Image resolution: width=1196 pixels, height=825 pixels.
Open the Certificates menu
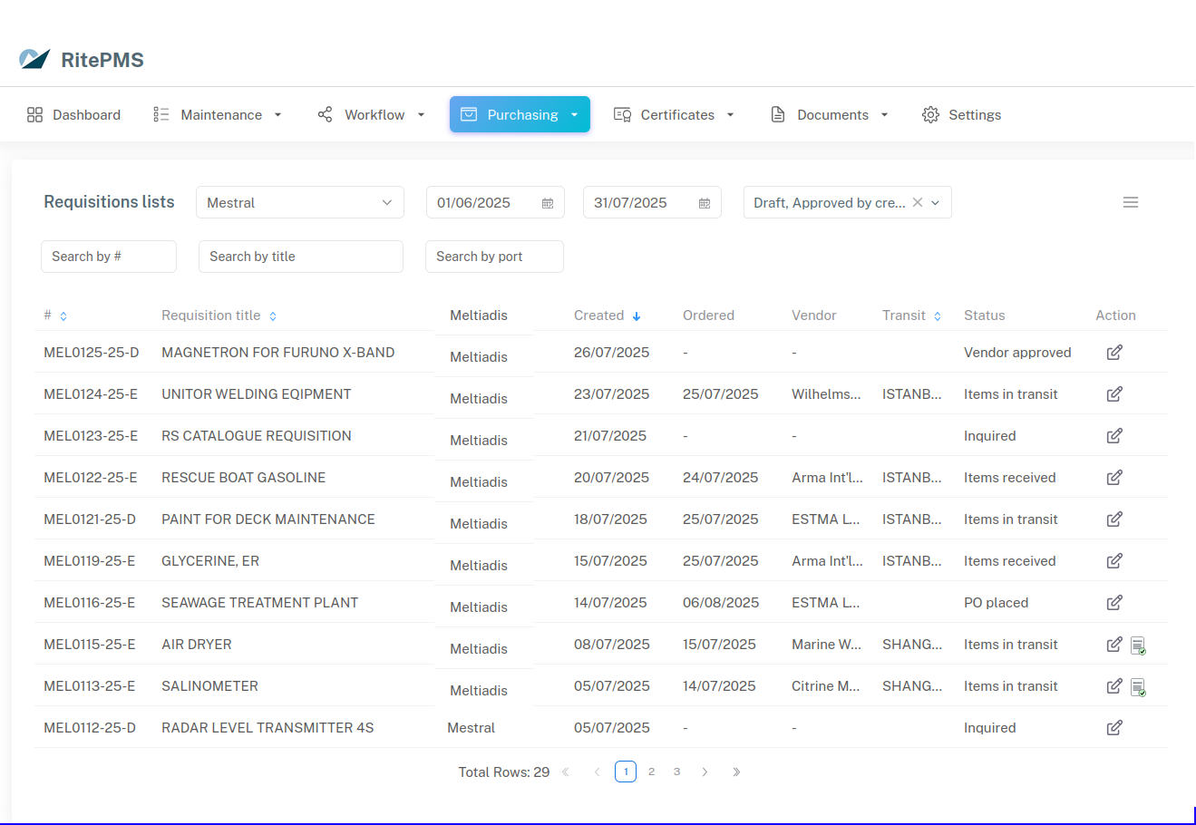(x=675, y=114)
